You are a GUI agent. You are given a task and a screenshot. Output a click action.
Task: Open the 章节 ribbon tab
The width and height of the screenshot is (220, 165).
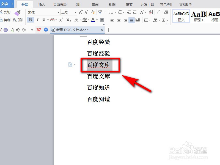coord(129,5)
